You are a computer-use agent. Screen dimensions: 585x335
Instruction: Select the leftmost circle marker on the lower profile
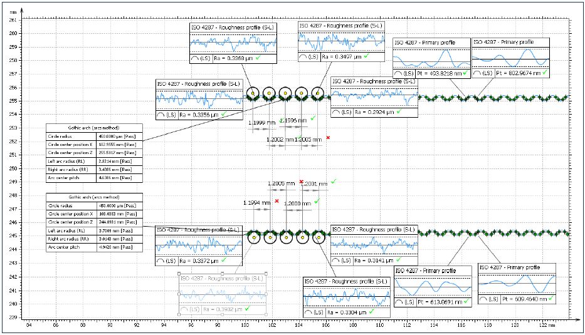click(254, 237)
